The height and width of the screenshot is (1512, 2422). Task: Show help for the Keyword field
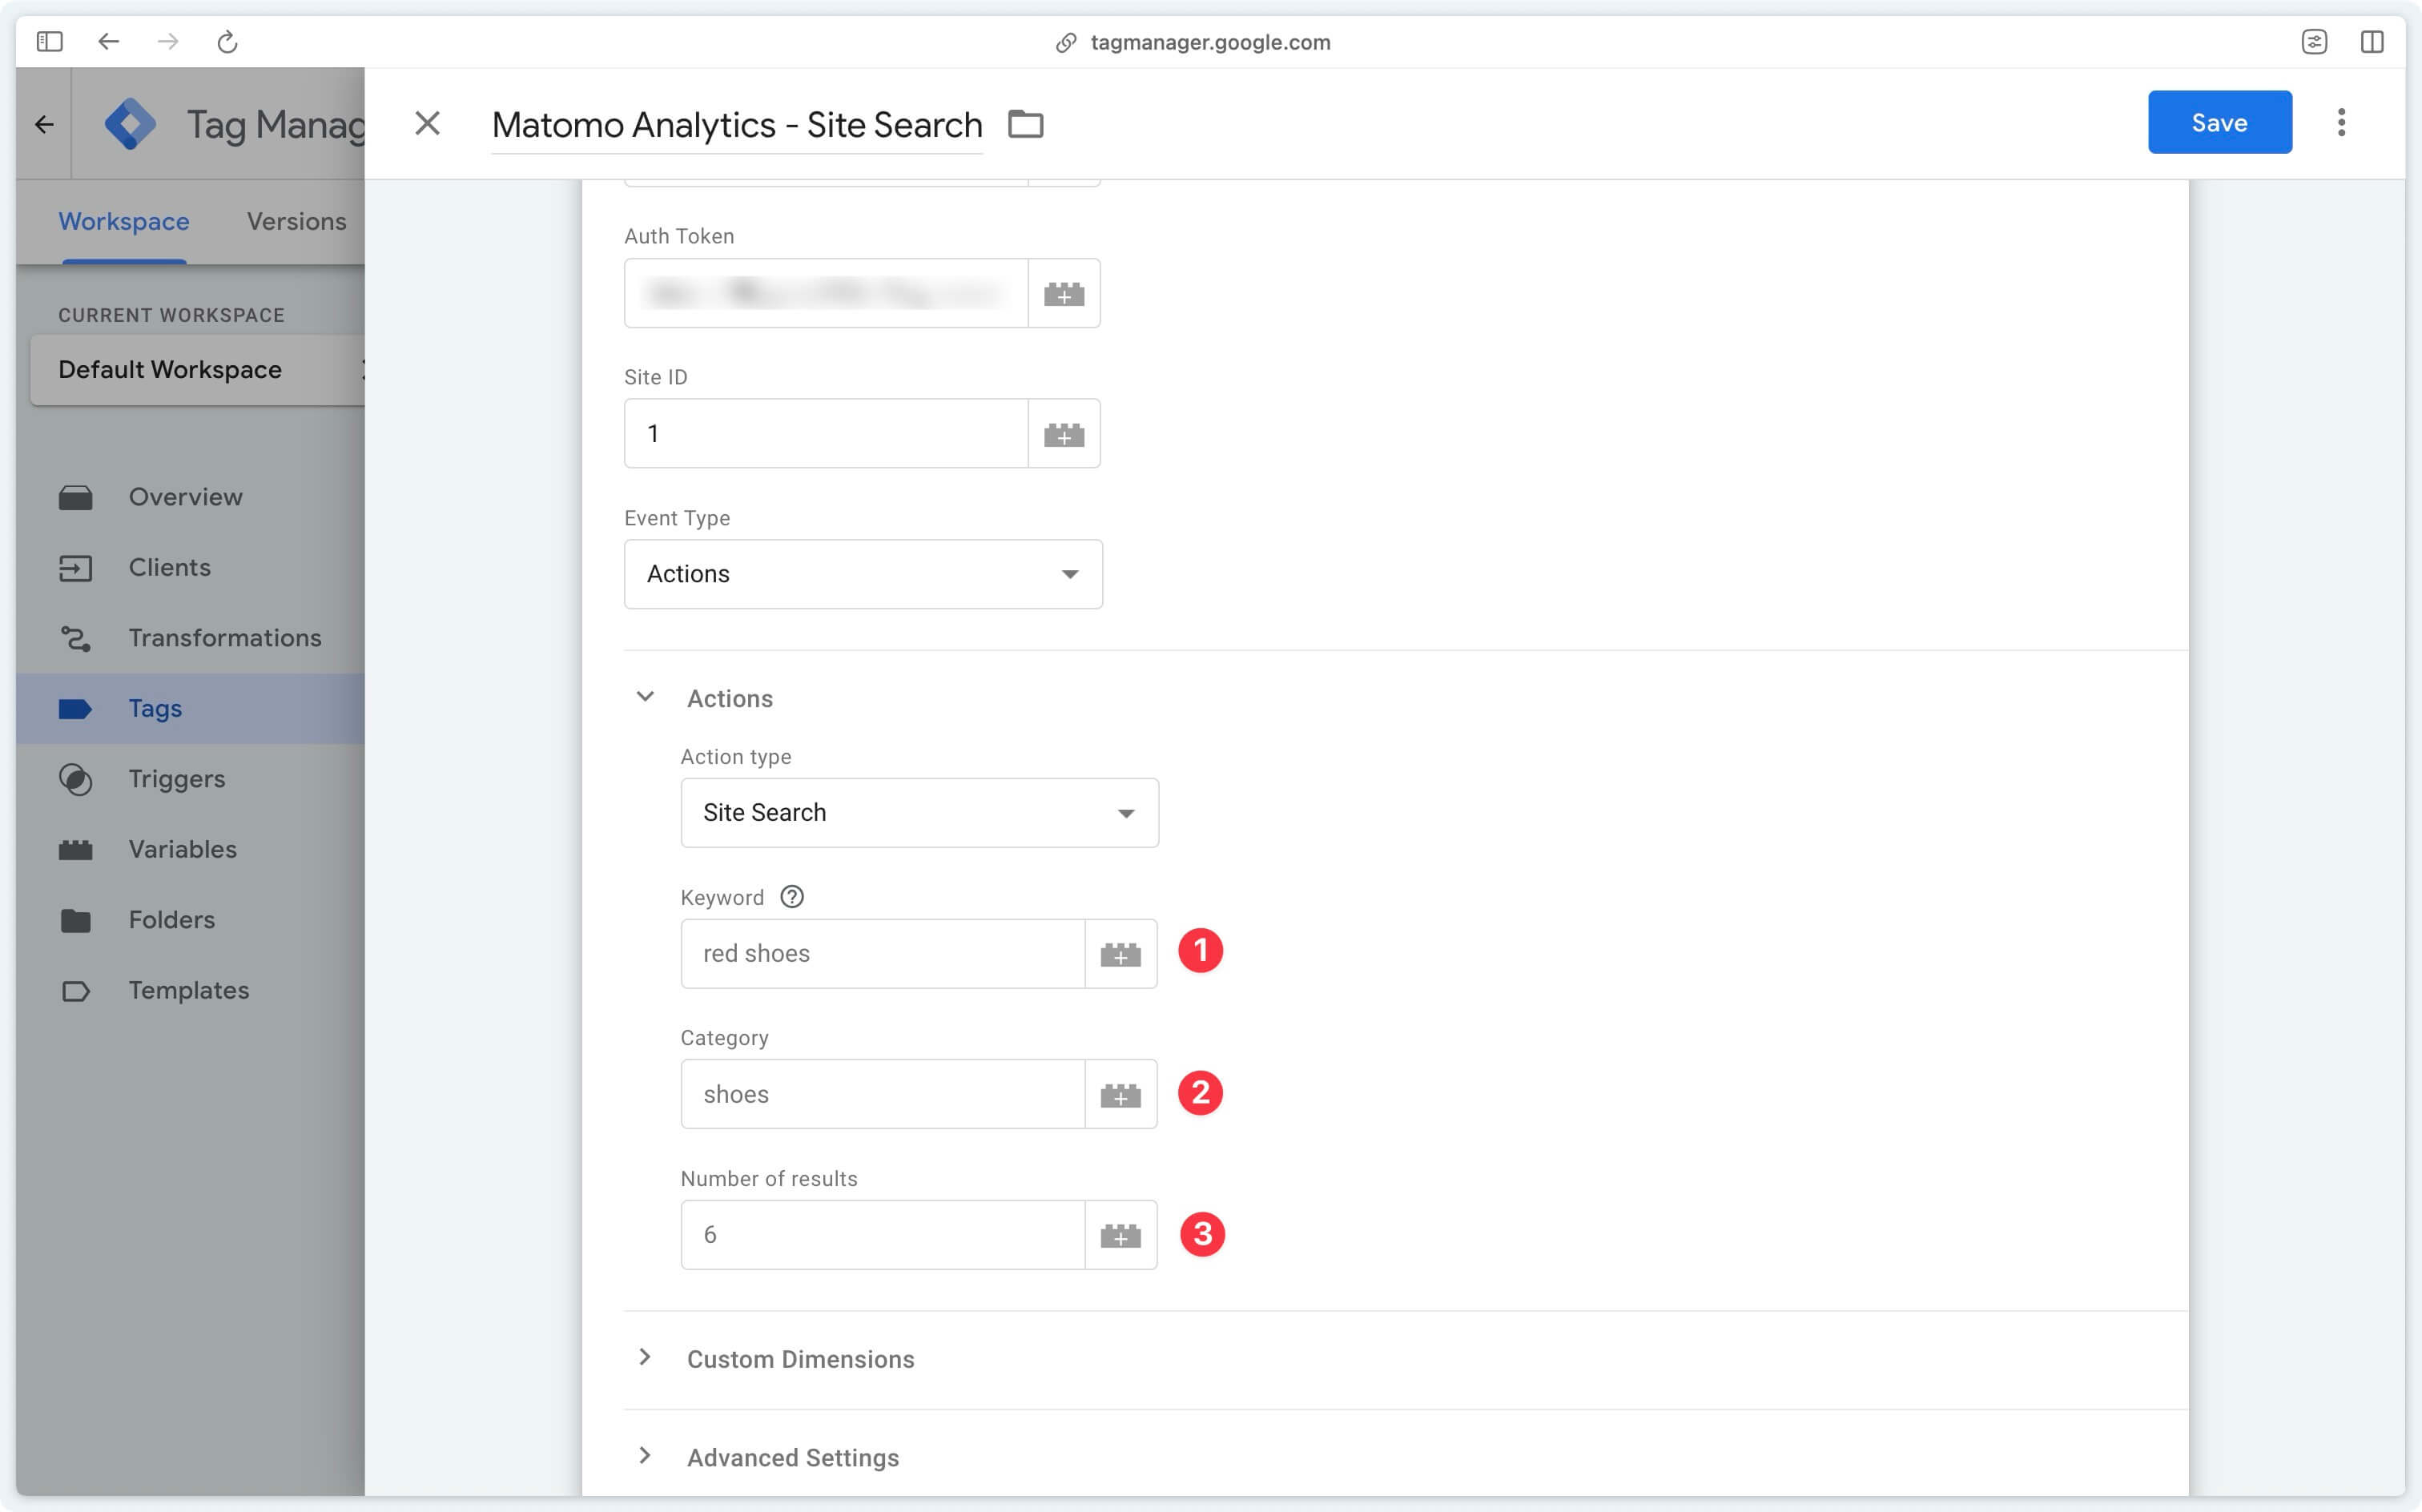tap(792, 897)
